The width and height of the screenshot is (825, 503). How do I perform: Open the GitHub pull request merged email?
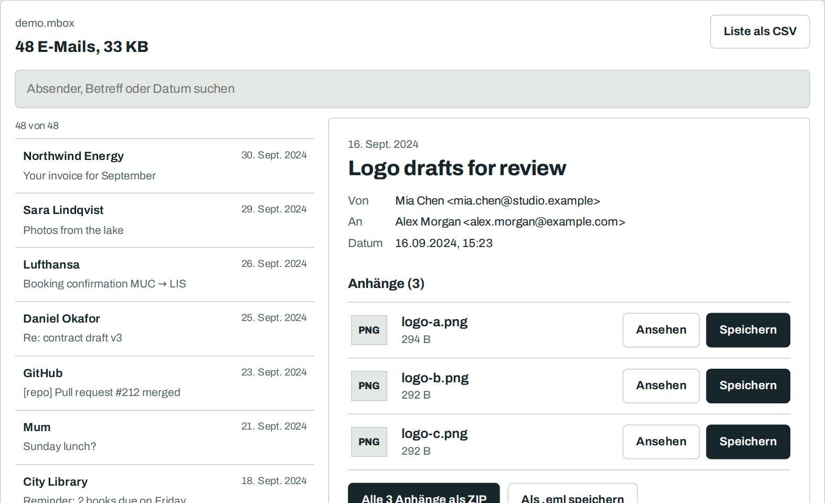165,383
